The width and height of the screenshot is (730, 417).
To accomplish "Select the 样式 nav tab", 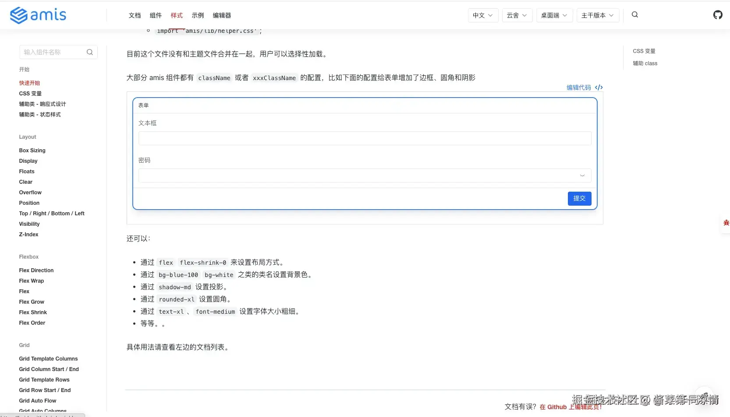I will [177, 15].
